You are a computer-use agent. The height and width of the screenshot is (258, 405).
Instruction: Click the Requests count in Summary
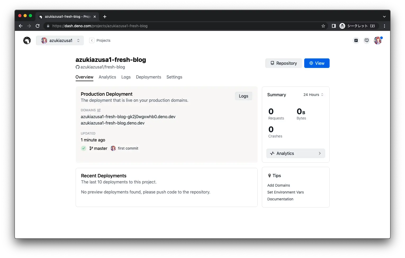click(271, 111)
